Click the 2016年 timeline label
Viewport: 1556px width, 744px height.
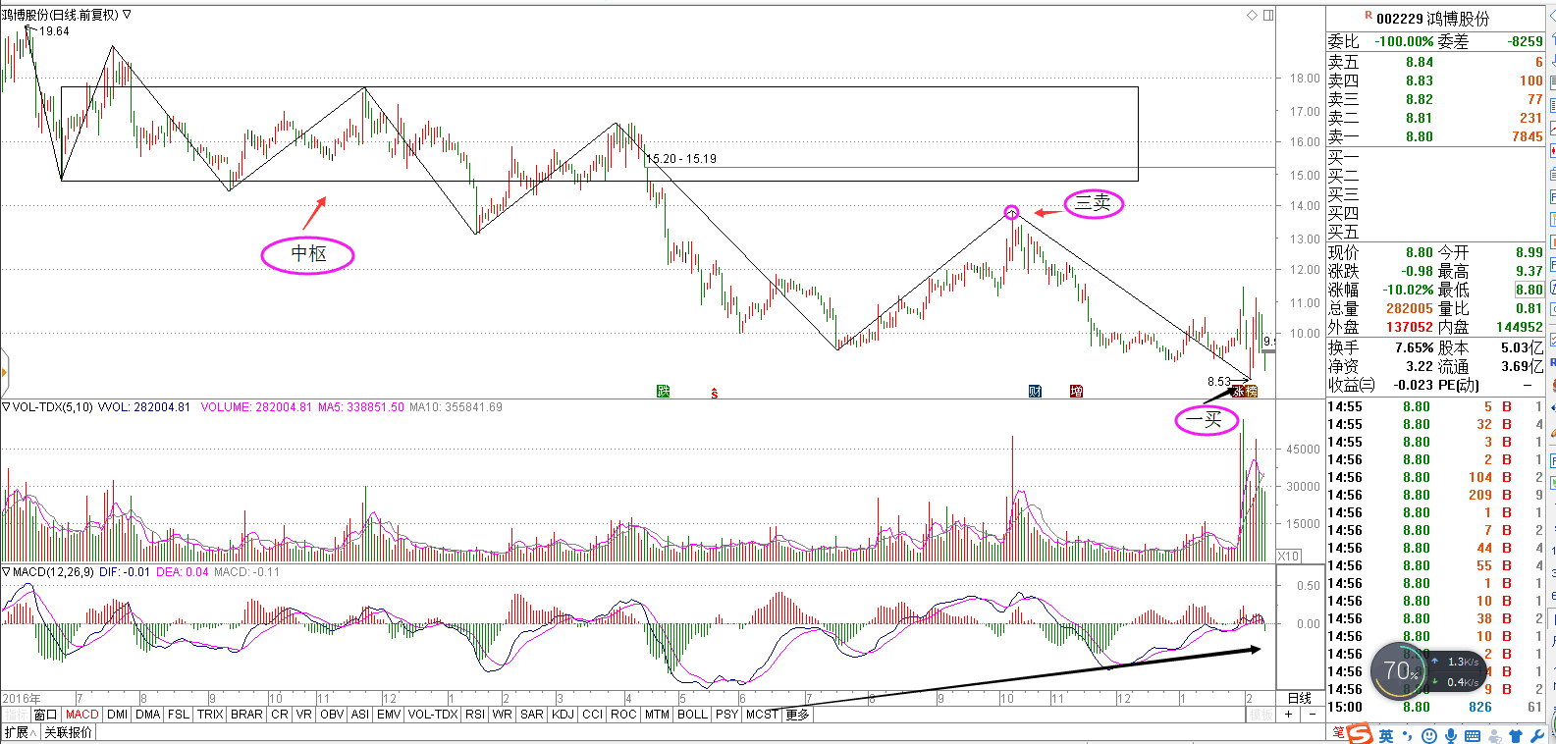(22, 699)
